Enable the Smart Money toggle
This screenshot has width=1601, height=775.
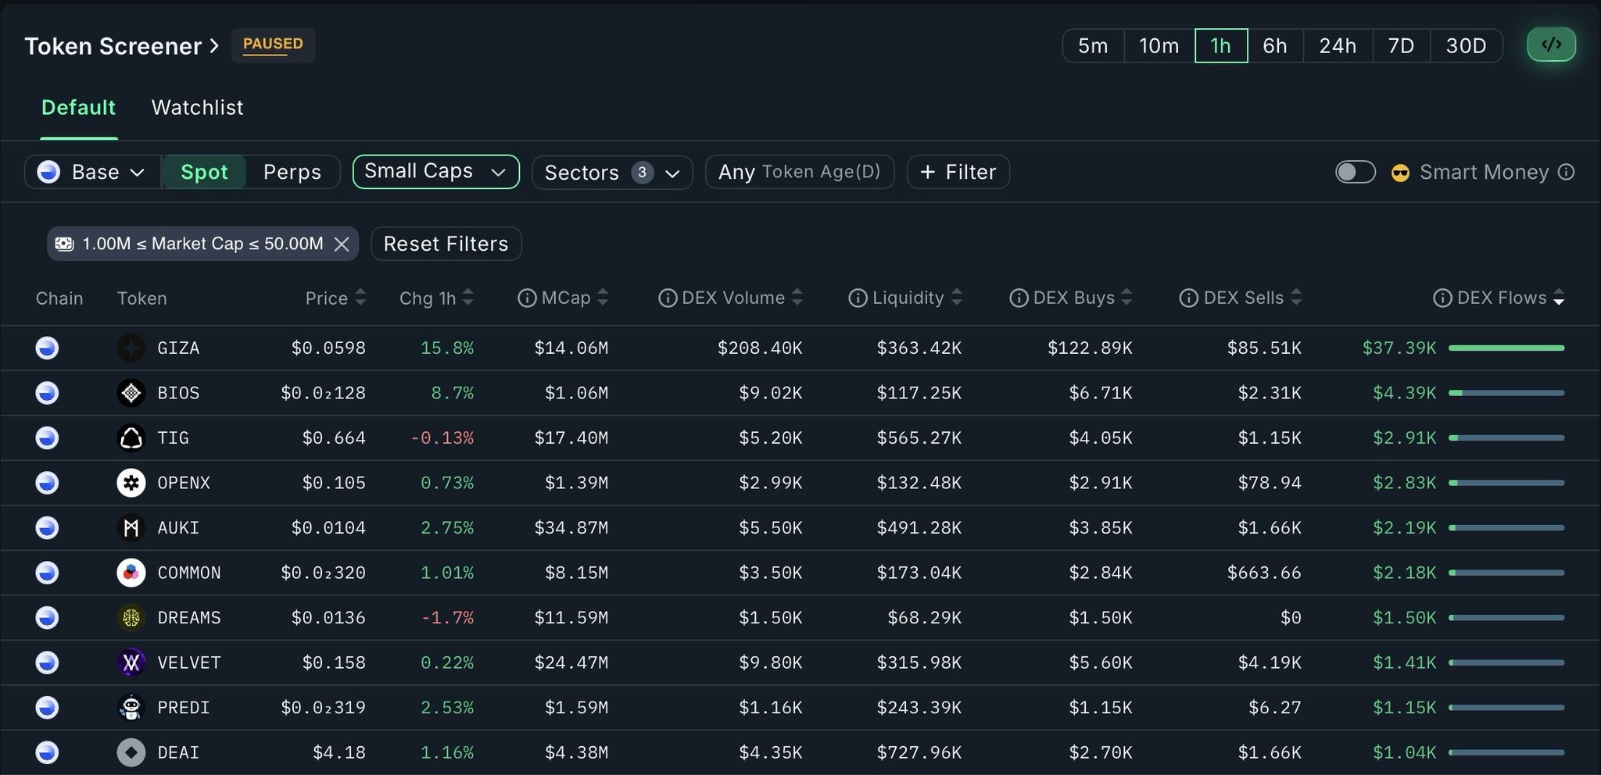[1355, 172]
